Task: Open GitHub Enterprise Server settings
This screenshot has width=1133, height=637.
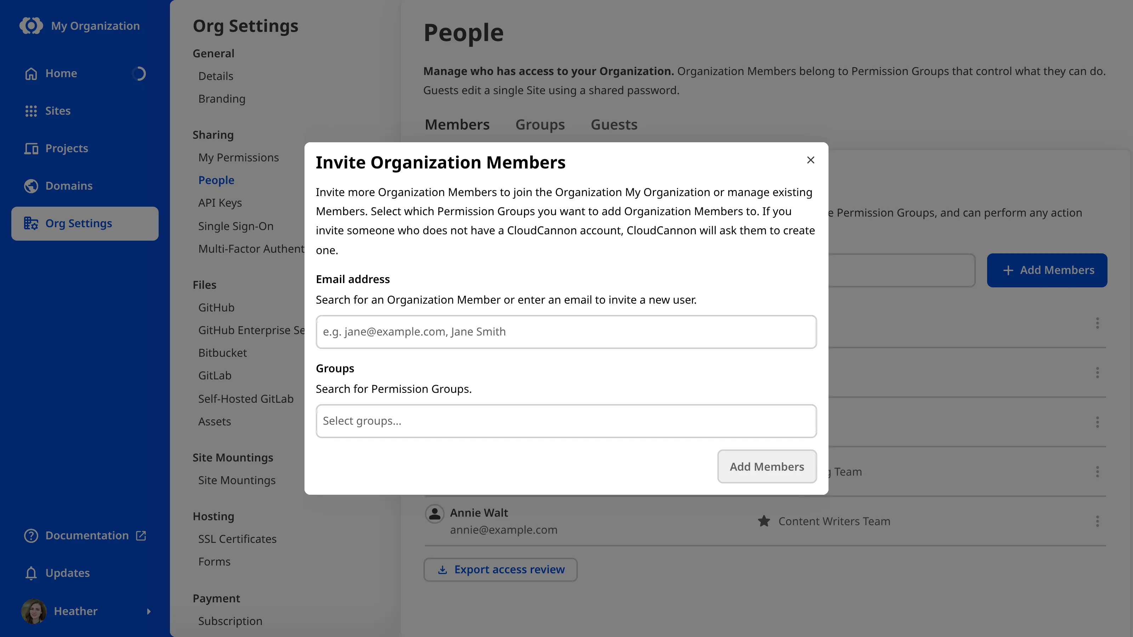Action: [251, 331]
